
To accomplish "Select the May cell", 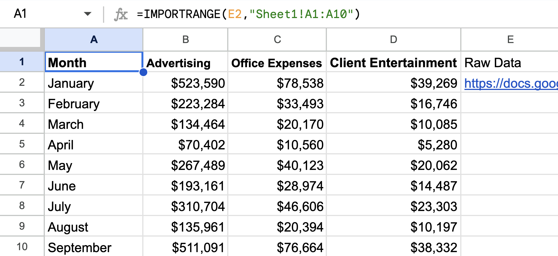I will coord(94,164).
